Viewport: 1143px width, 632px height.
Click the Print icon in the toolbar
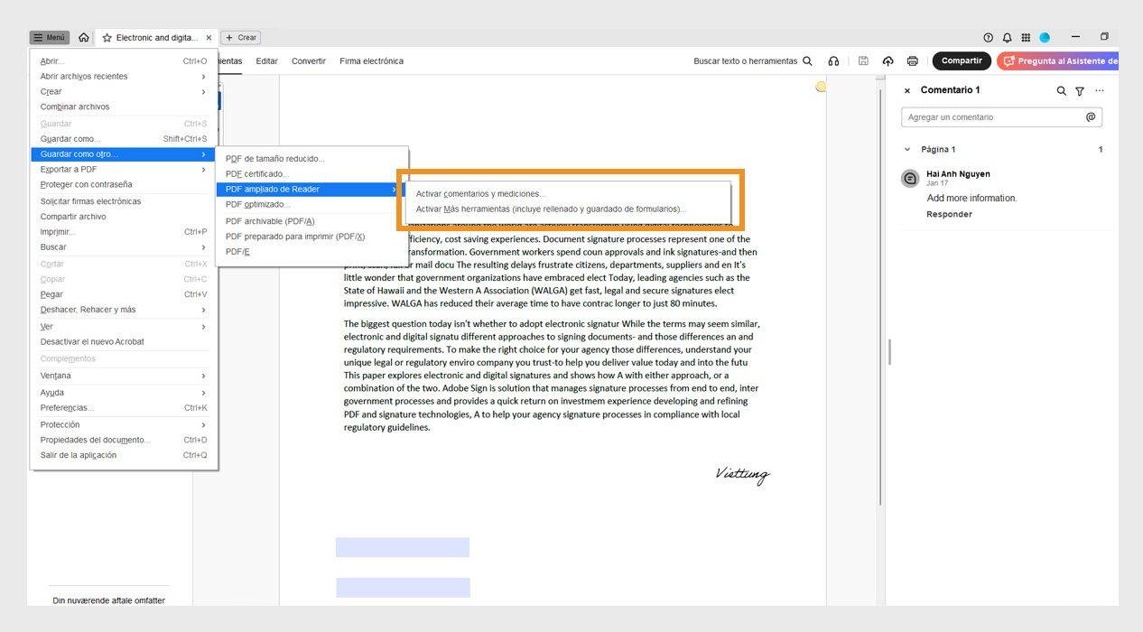pos(913,60)
